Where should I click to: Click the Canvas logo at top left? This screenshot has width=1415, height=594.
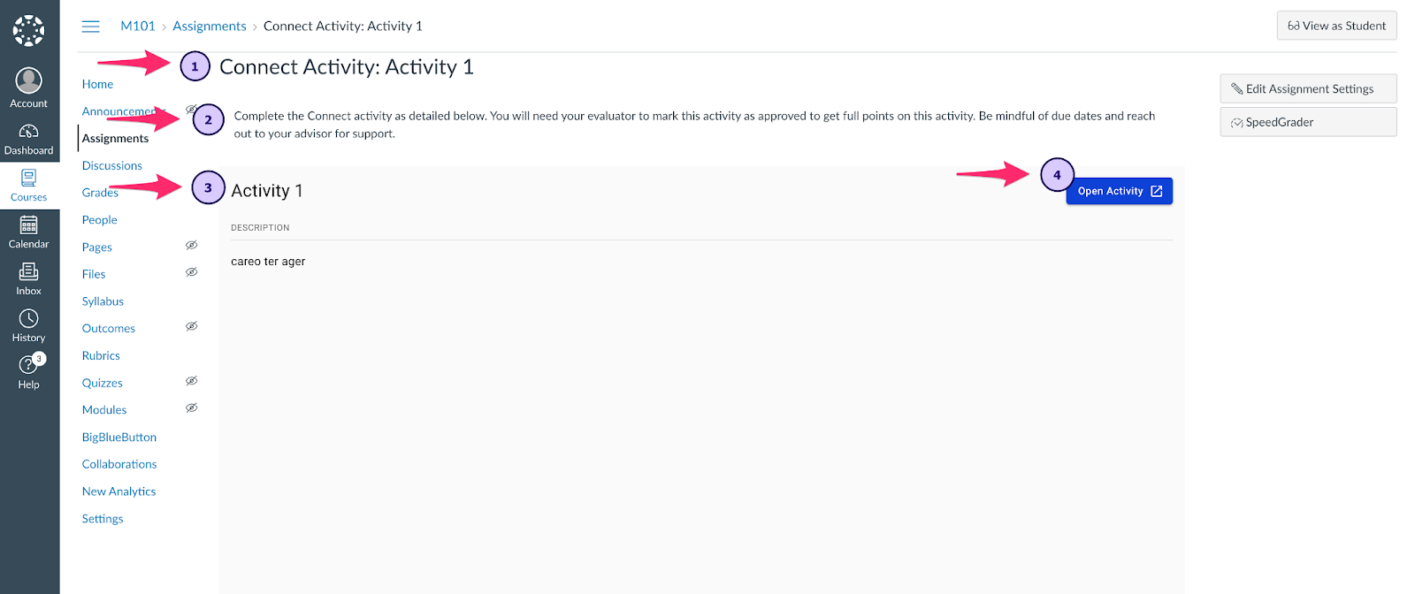point(29,29)
